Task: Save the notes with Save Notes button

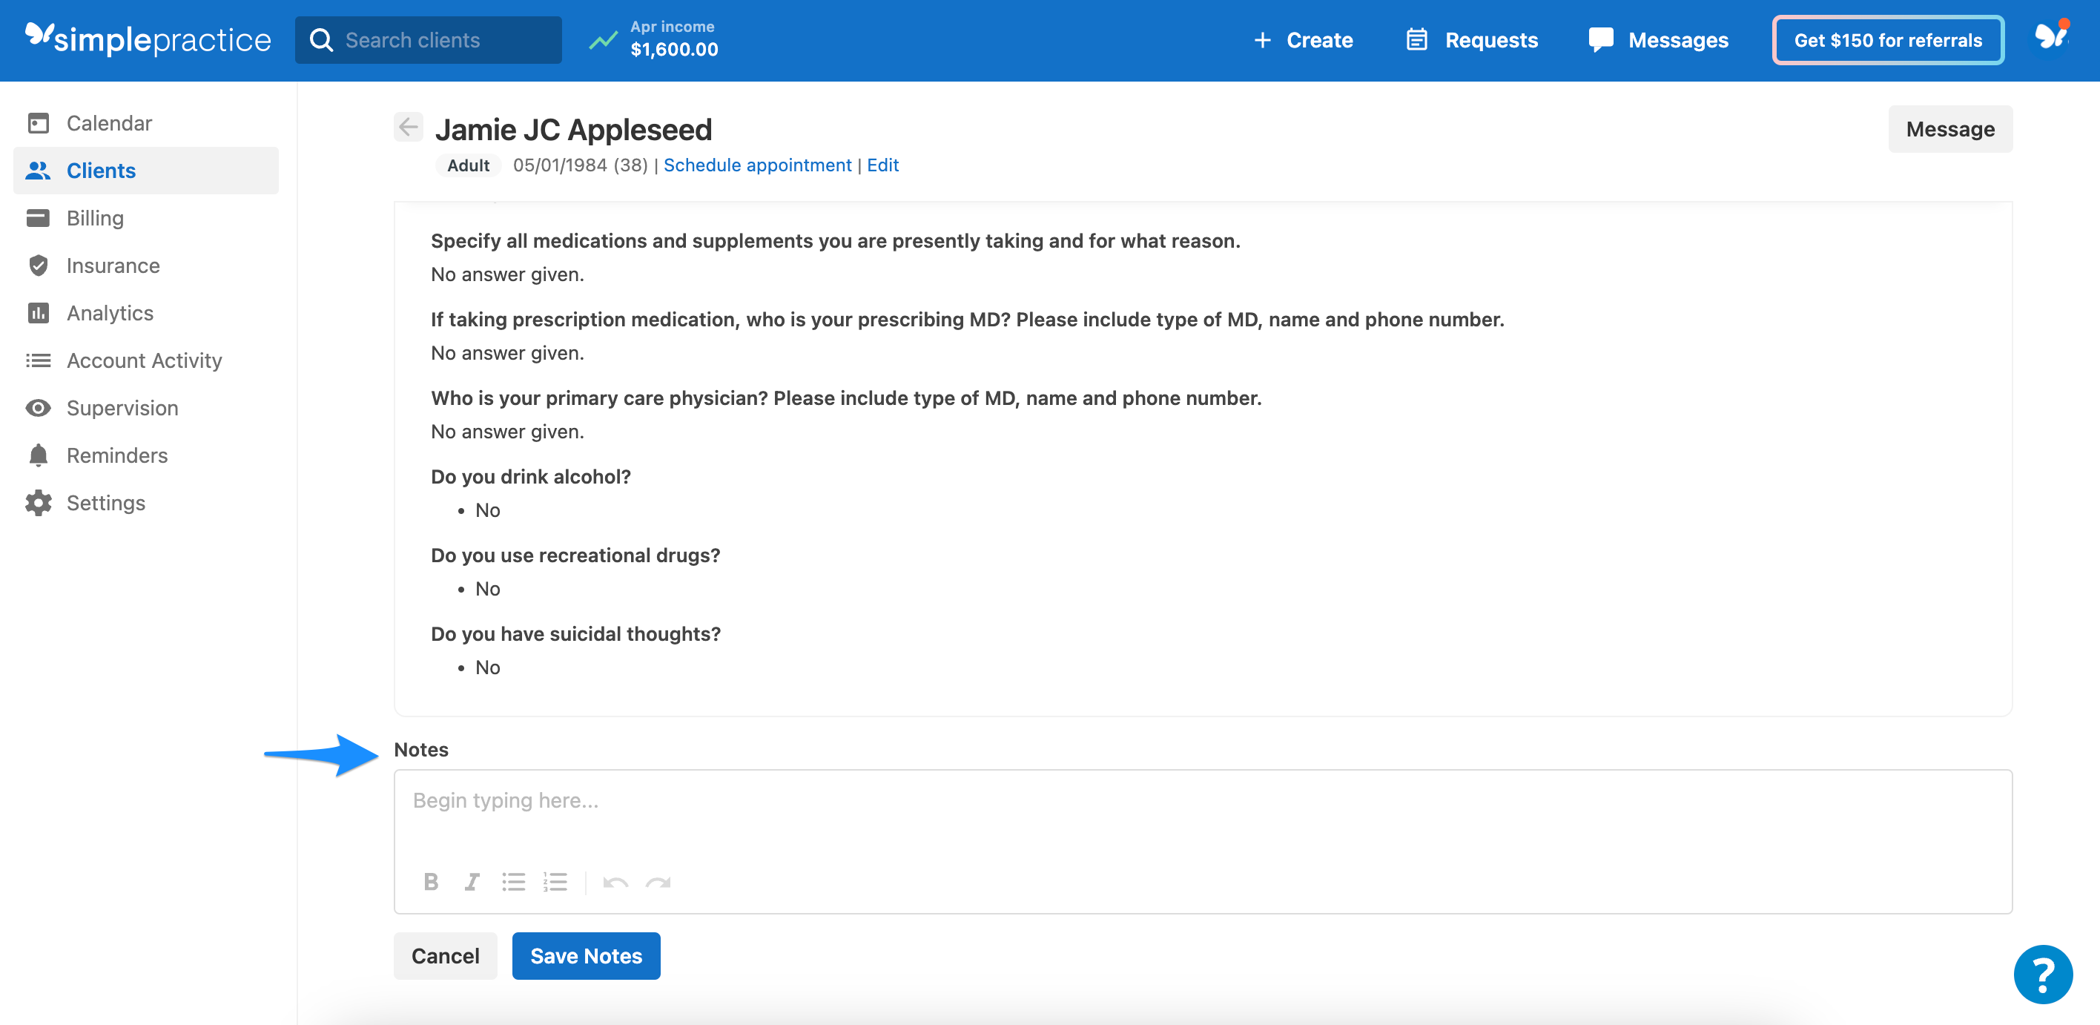Action: point(586,955)
